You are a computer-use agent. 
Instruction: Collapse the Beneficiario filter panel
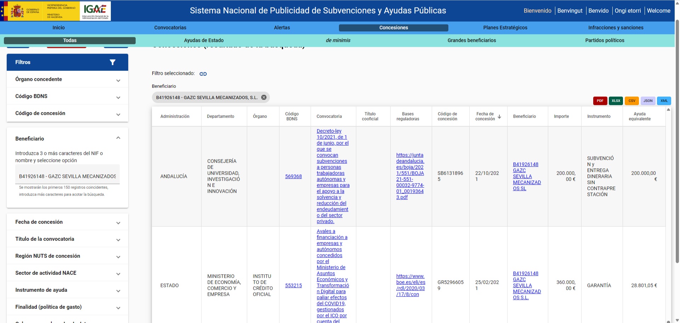click(x=118, y=138)
